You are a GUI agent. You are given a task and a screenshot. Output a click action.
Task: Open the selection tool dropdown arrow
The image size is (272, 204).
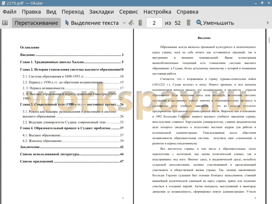[124, 23]
